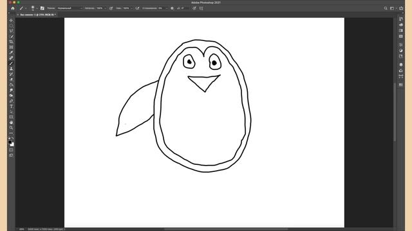Click the vertical scrollbar thumb

click(x=395, y=112)
